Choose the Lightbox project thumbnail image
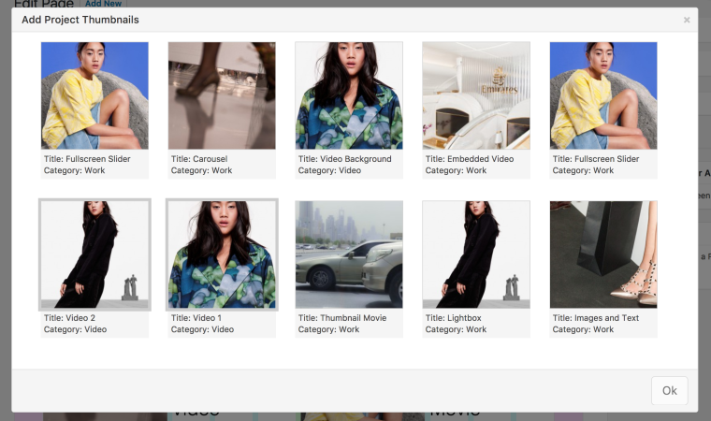This screenshot has width=711, height=421. coord(476,254)
